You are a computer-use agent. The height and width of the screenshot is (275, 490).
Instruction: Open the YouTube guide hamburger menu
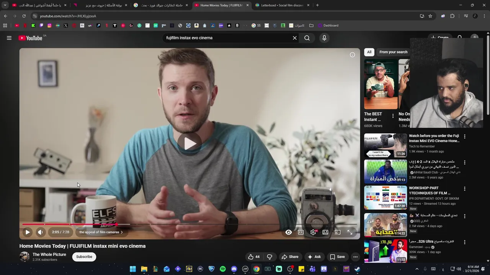coord(9,38)
